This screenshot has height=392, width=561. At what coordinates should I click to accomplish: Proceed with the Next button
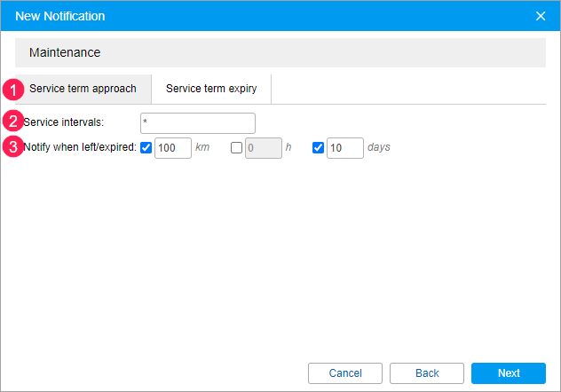pyautogui.click(x=509, y=373)
